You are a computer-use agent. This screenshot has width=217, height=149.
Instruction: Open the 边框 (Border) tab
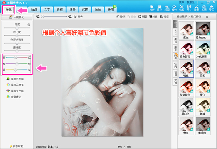(x=60, y=9)
